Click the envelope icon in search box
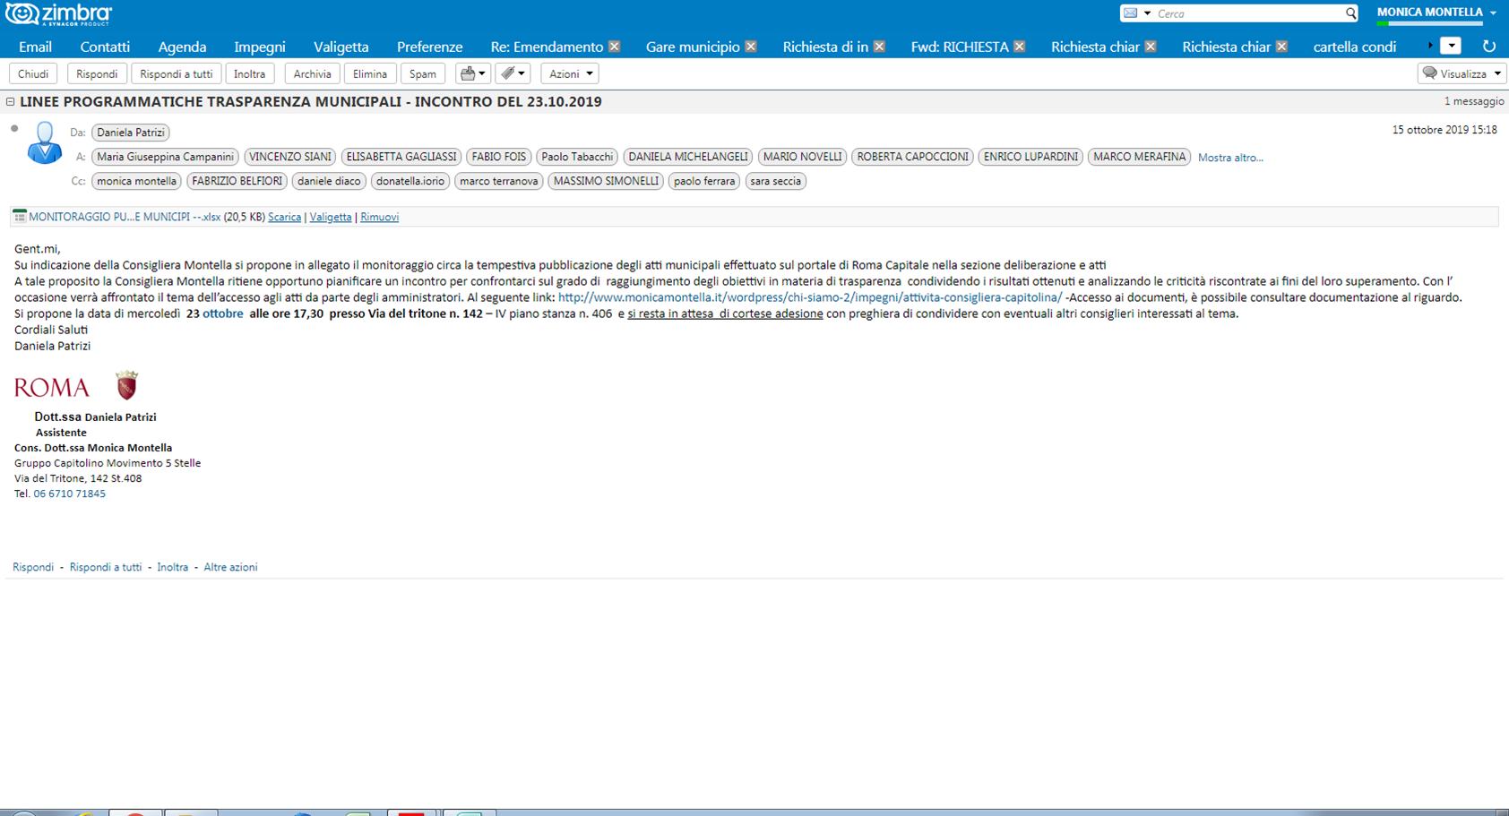The image size is (1509, 816). (x=1131, y=13)
